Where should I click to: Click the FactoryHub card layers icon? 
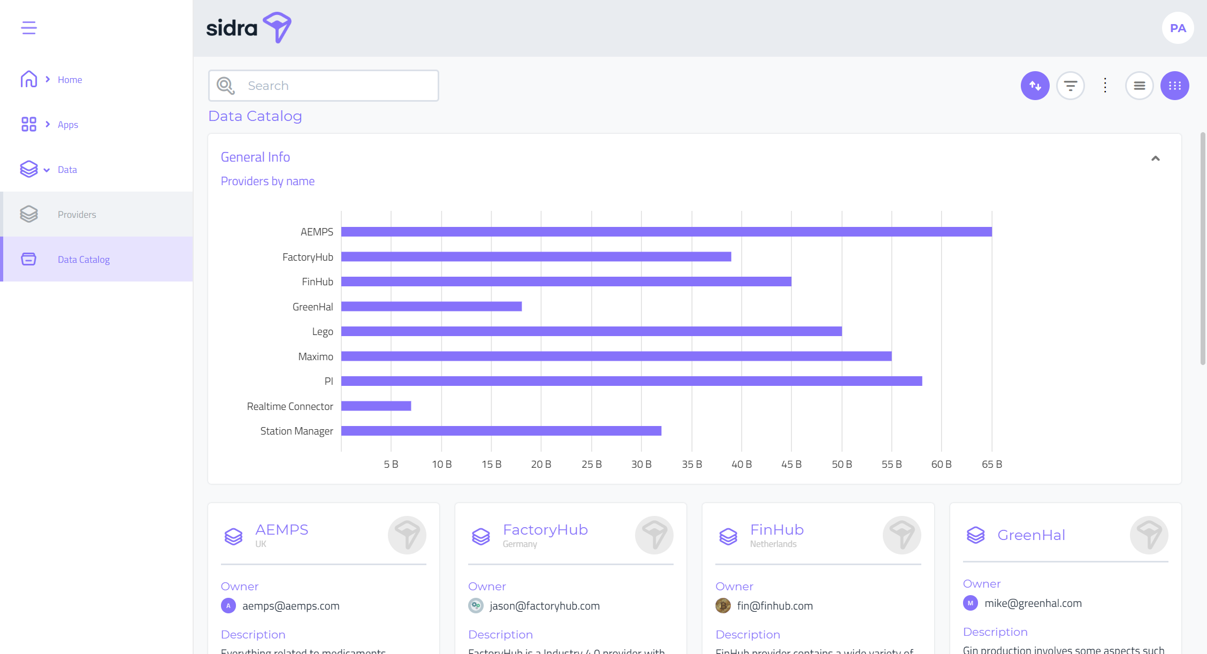(x=480, y=536)
